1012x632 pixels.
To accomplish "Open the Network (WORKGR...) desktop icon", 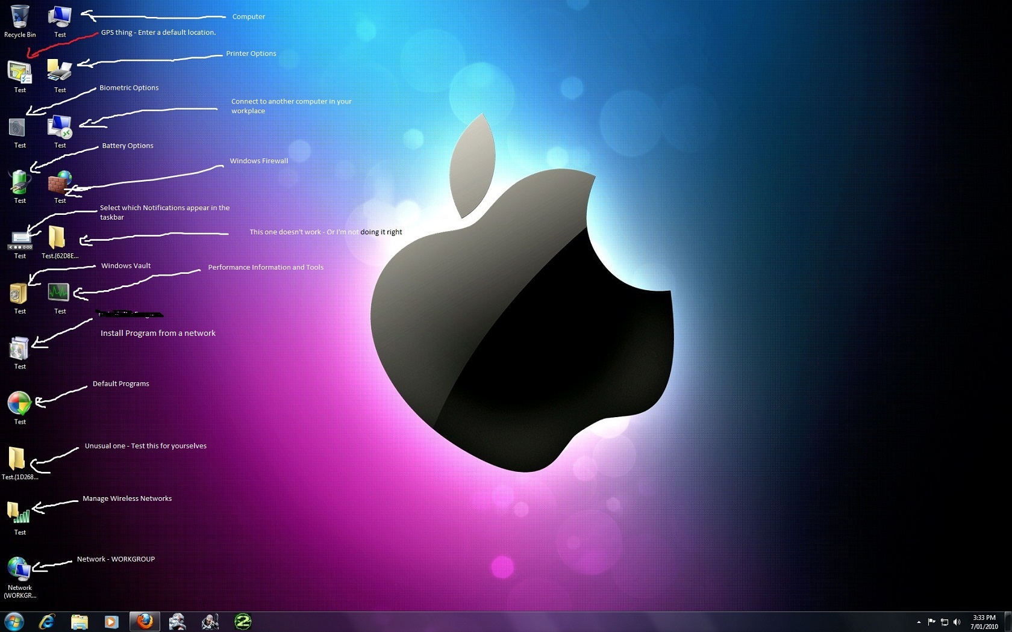I will 20,577.
